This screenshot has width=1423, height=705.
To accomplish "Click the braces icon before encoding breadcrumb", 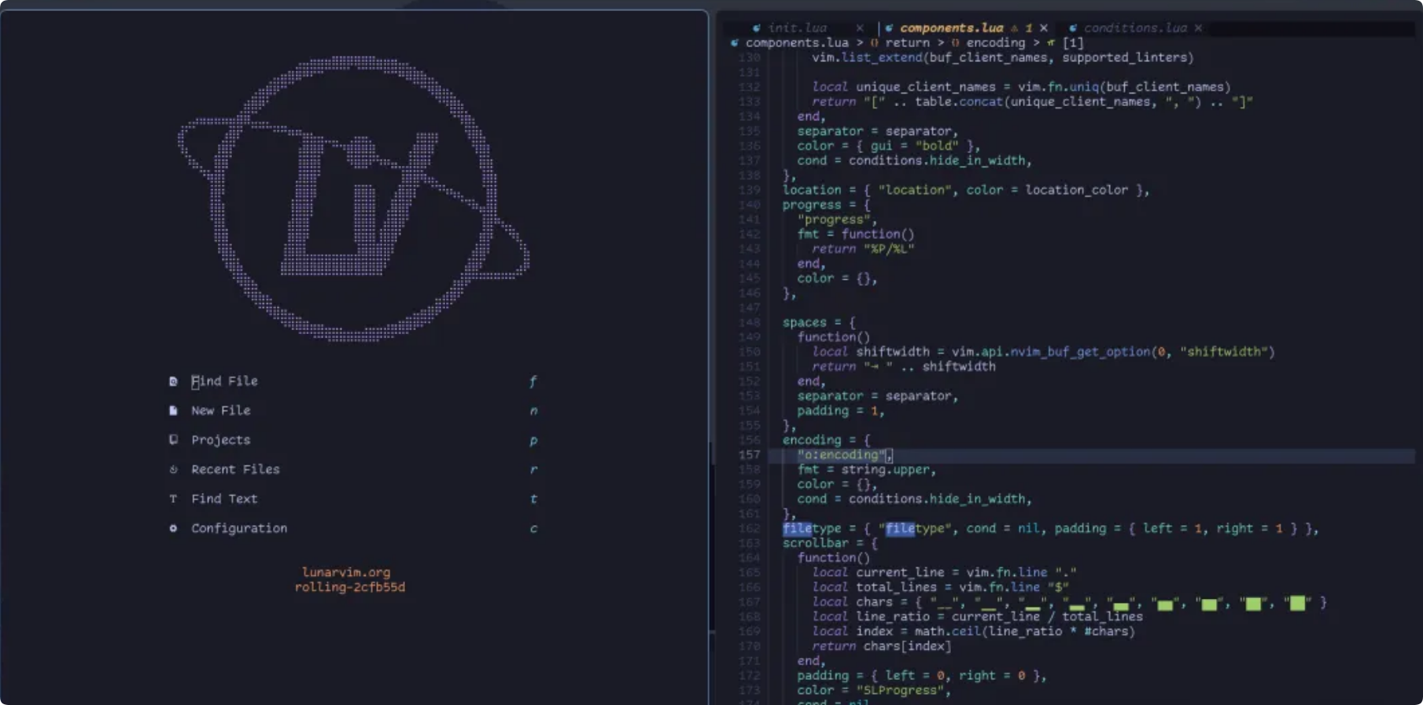I will click(955, 43).
